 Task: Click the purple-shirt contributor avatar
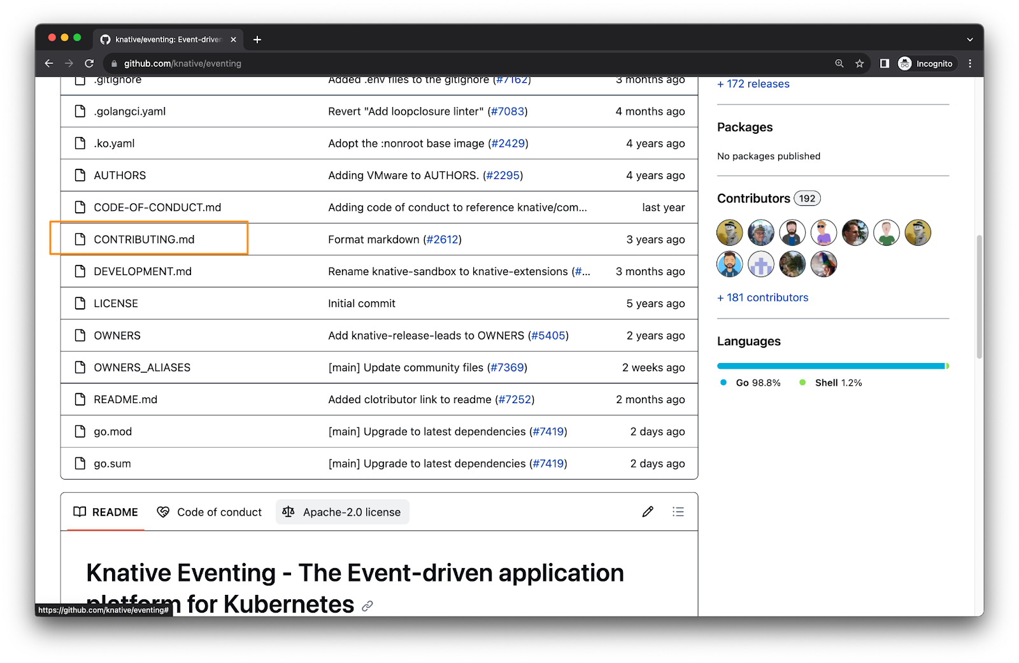tap(823, 232)
